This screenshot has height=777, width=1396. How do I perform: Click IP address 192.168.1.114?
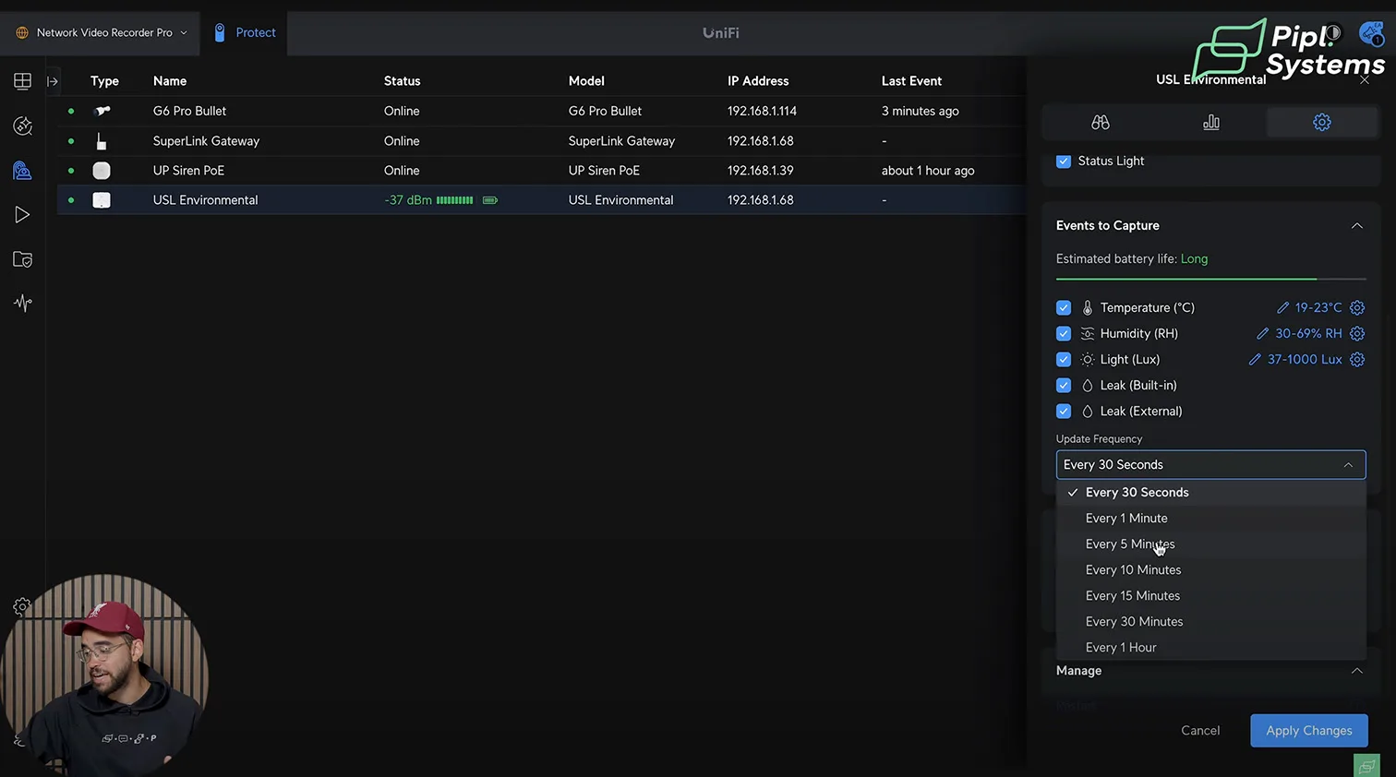(x=762, y=111)
